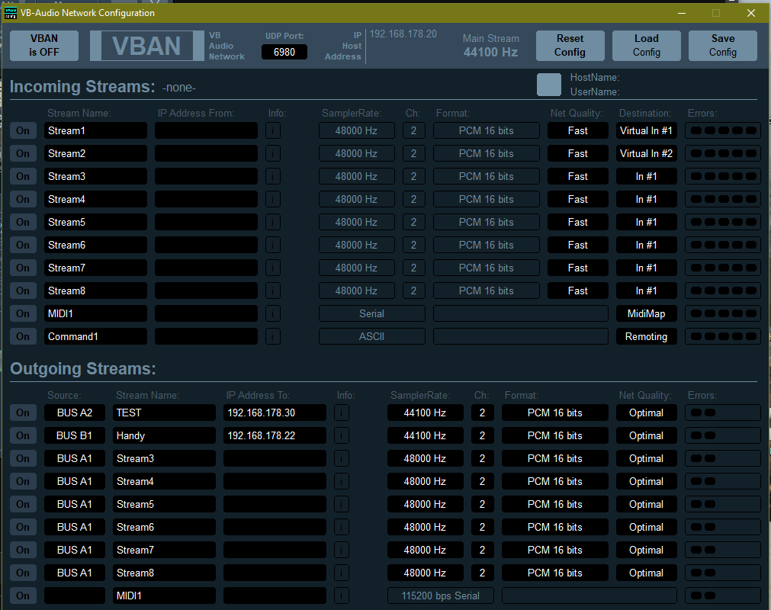Click the VBAN logo
The width and height of the screenshot is (771, 610).
click(x=146, y=47)
